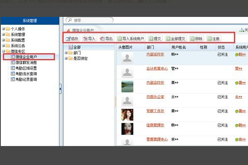The height and width of the screenshot is (165, 248).
Task: Expand the 系统管理 tree folder
Action: click(x=3, y=34)
